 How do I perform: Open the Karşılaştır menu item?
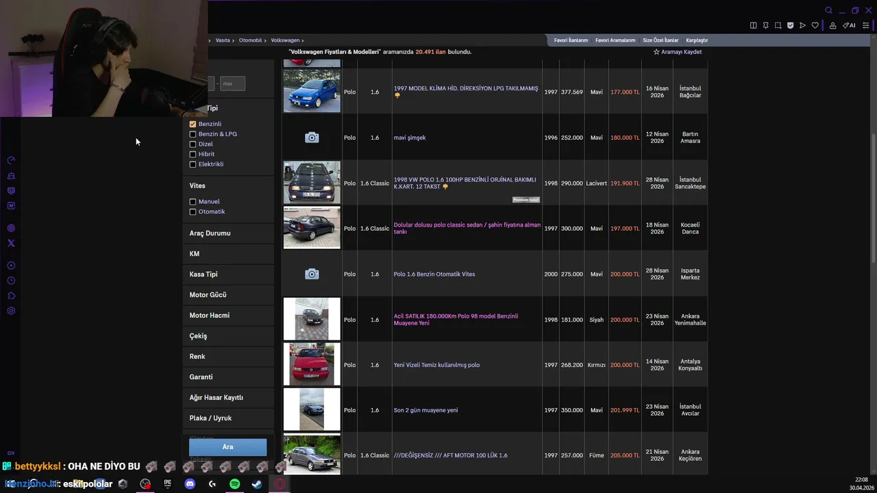click(x=697, y=40)
